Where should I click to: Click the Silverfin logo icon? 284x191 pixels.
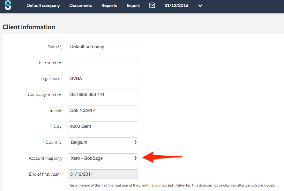point(8,5)
